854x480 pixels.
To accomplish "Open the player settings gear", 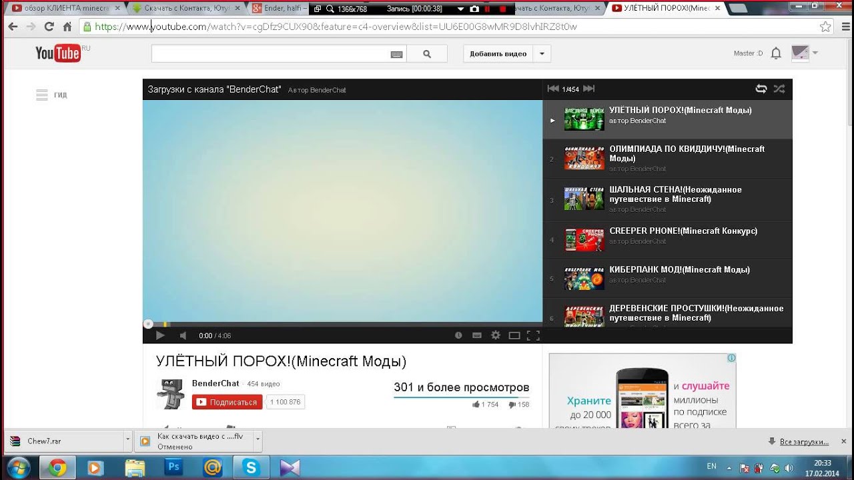I will click(x=495, y=335).
